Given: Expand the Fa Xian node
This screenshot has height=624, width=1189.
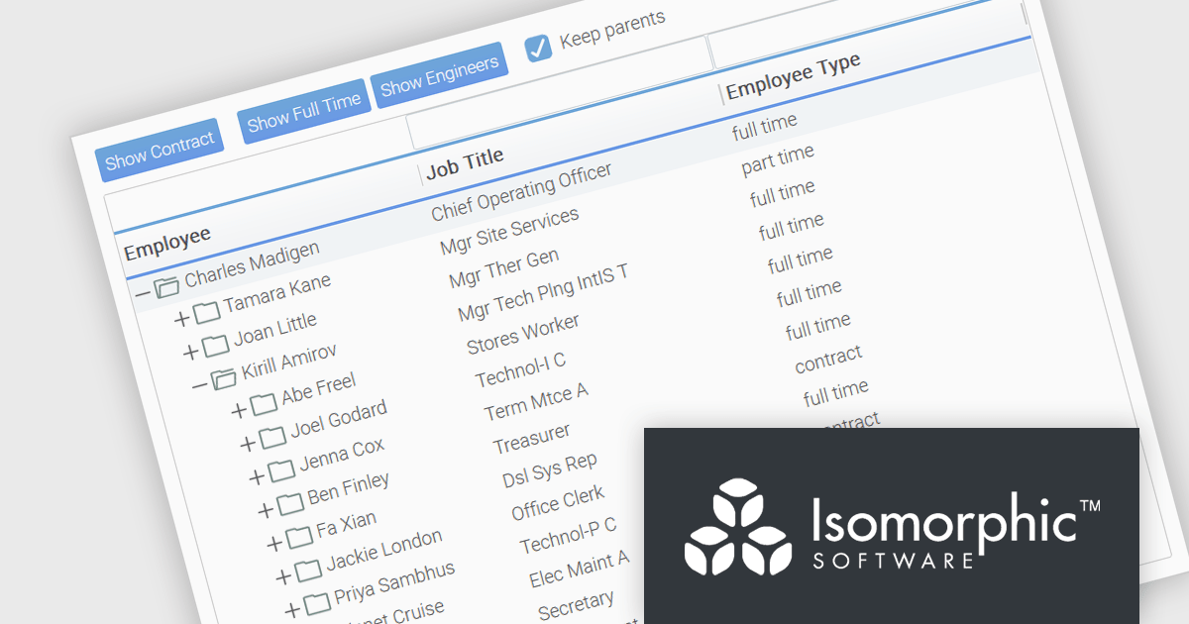Looking at the screenshot, I should 274,544.
